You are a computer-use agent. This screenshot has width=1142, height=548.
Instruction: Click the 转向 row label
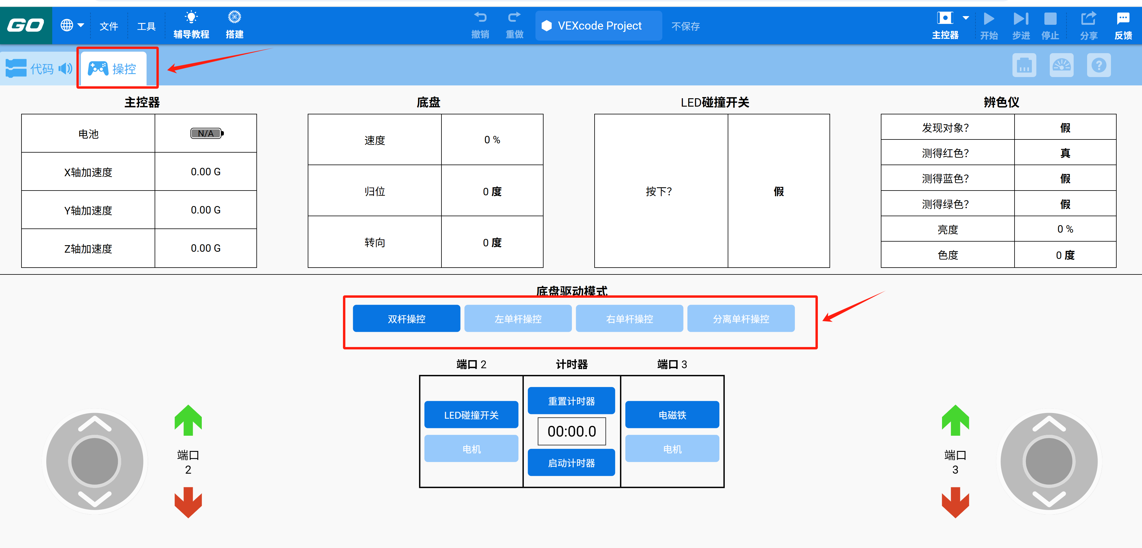coord(375,242)
